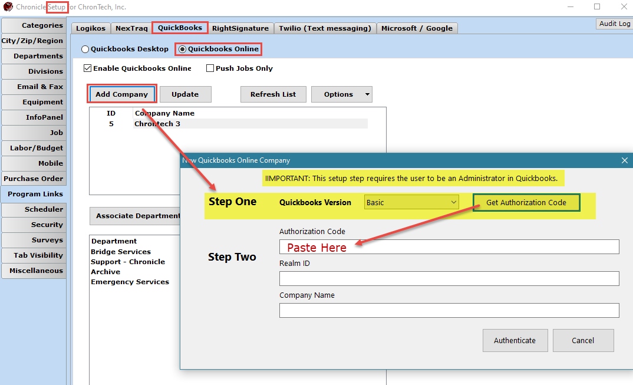Select Bridge Services in department list

[121, 252]
